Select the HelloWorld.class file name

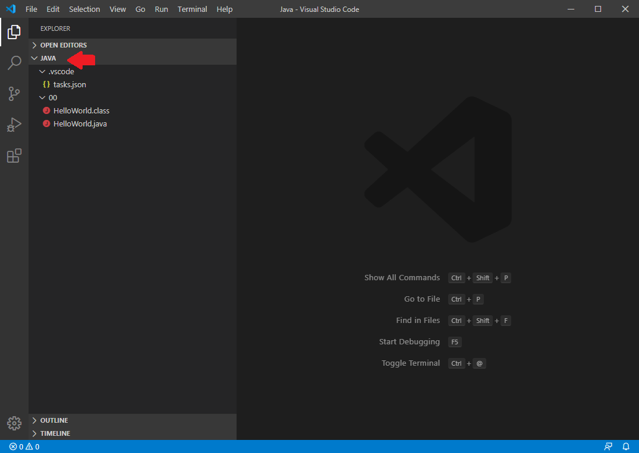[81, 110]
